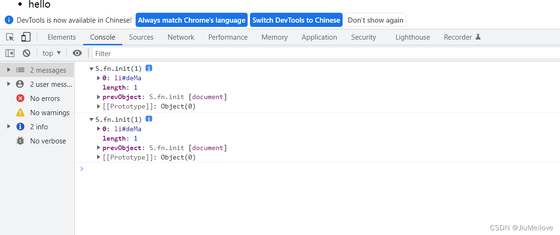Expand the first prevObject property
560x235 pixels.
99,97
